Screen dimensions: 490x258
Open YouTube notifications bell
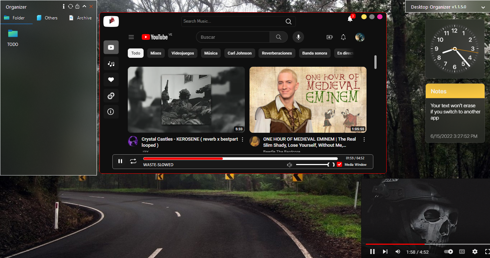(x=344, y=37)
